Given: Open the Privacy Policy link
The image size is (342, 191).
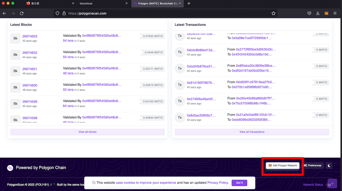Looking at the screenshot, I should click(218, 183).
